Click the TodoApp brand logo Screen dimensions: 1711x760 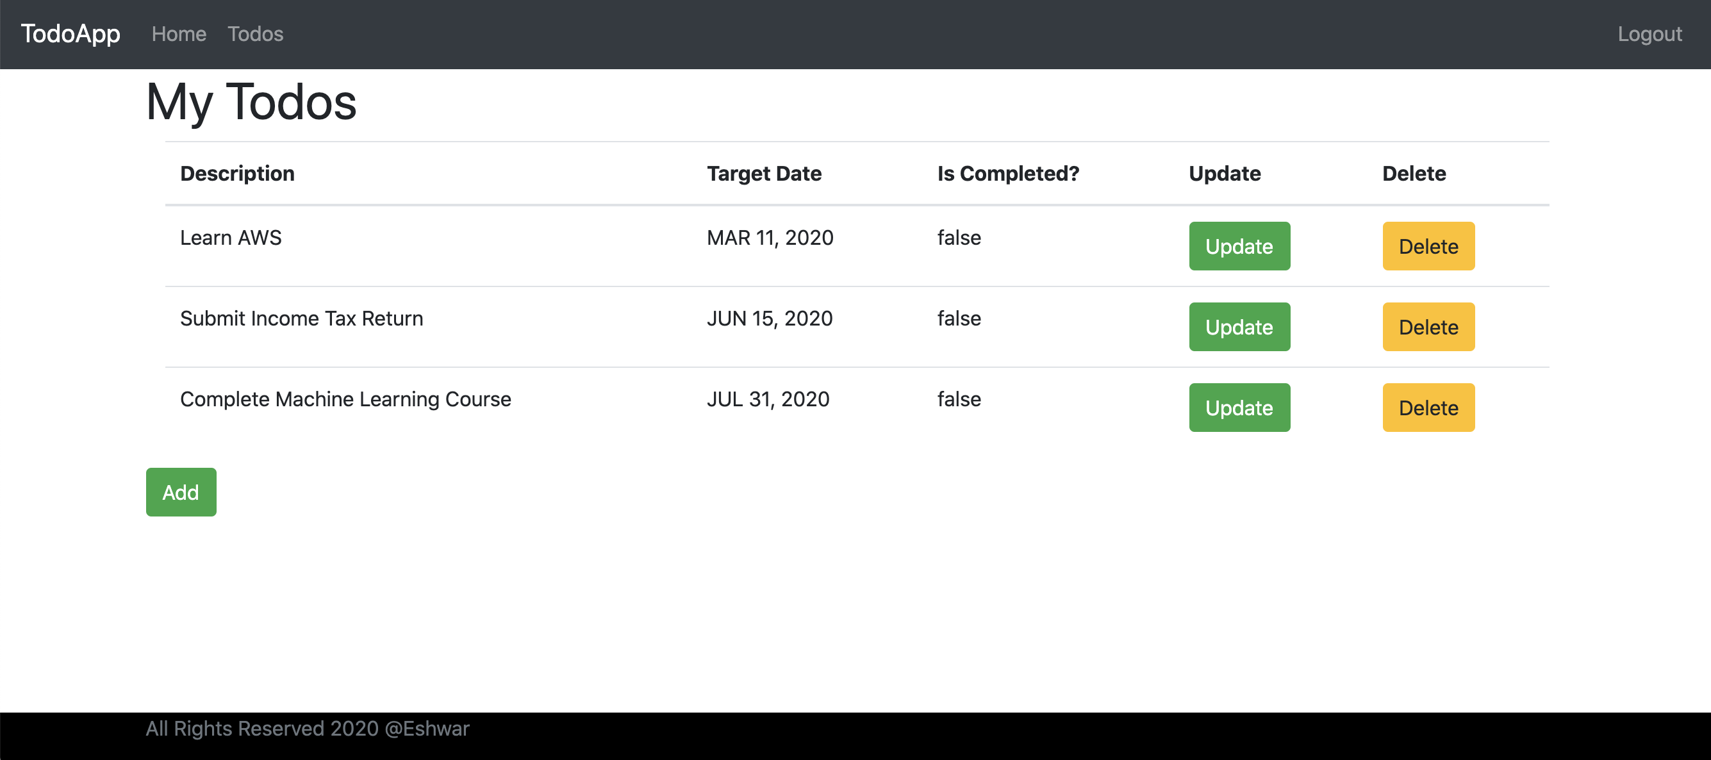[x=70, y=34]
